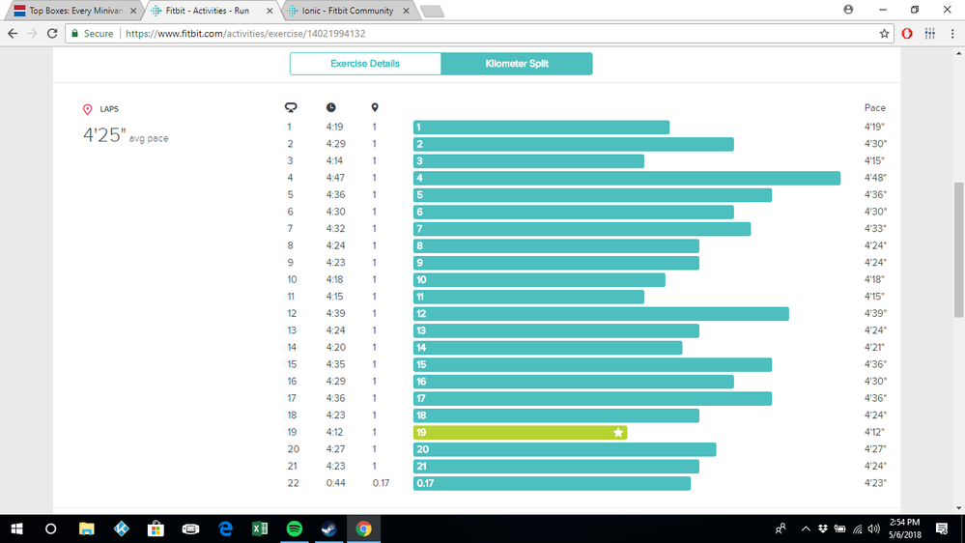Screen dimensions: 965x543
Task: Click the Opera extension icon in toolbar
Action: pos(907,33)
